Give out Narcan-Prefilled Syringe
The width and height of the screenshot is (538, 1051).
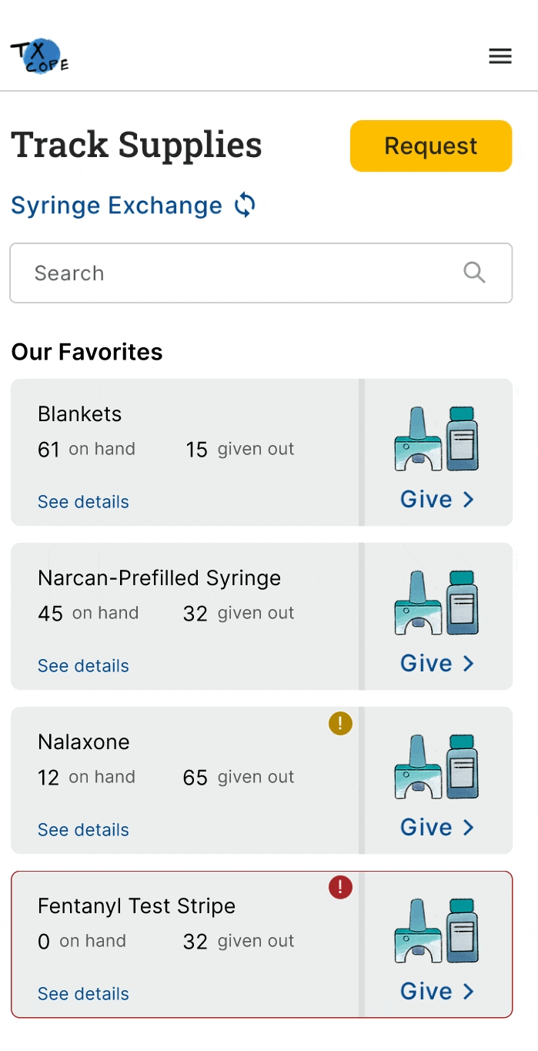[436, 664]
